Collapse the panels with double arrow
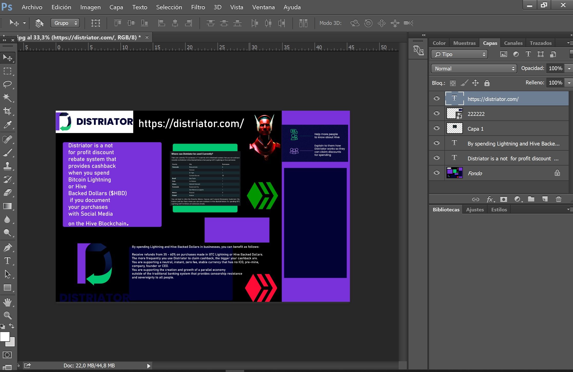573x372 pixels. (x=424, y=35)
